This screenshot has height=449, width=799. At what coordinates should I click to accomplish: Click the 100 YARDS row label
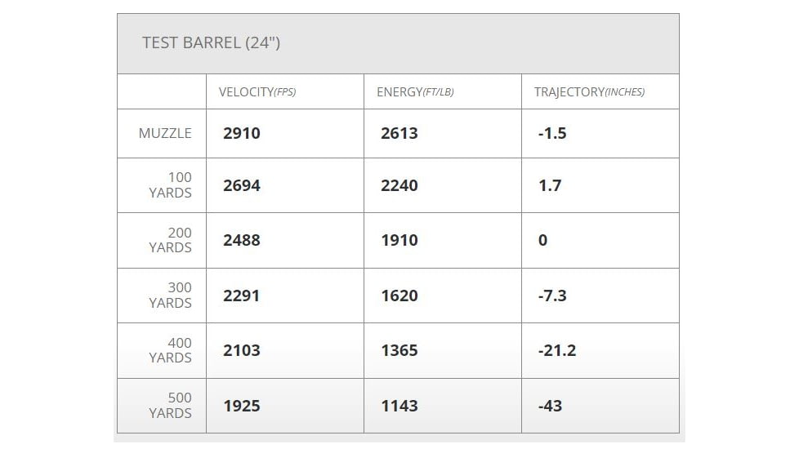point(170,185)
